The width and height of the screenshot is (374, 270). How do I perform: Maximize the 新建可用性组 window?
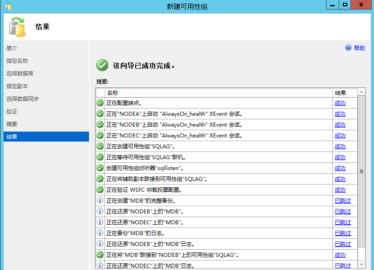tap(345, 5)
